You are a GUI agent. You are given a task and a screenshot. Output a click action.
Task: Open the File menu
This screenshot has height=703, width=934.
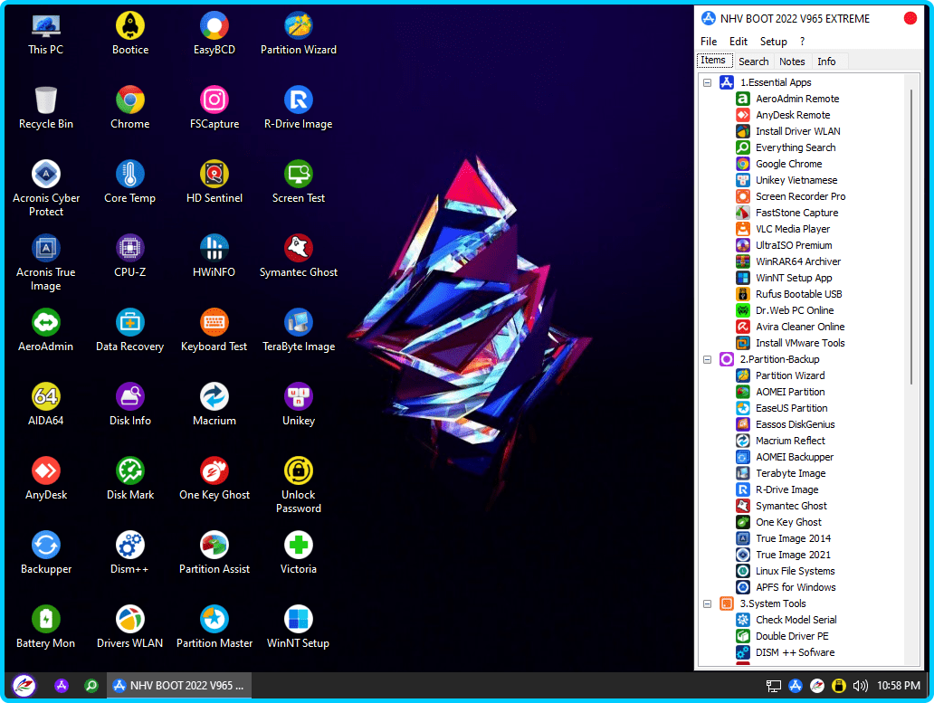tap(709, 42)
